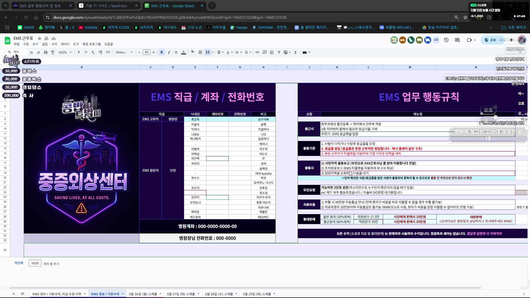The image size is (530, 298).
Task: Click the 1000 rows input field
Action: [x=35, y=263]
